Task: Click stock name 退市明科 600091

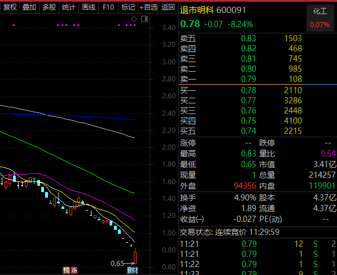Action: click(x=213, y=10)
